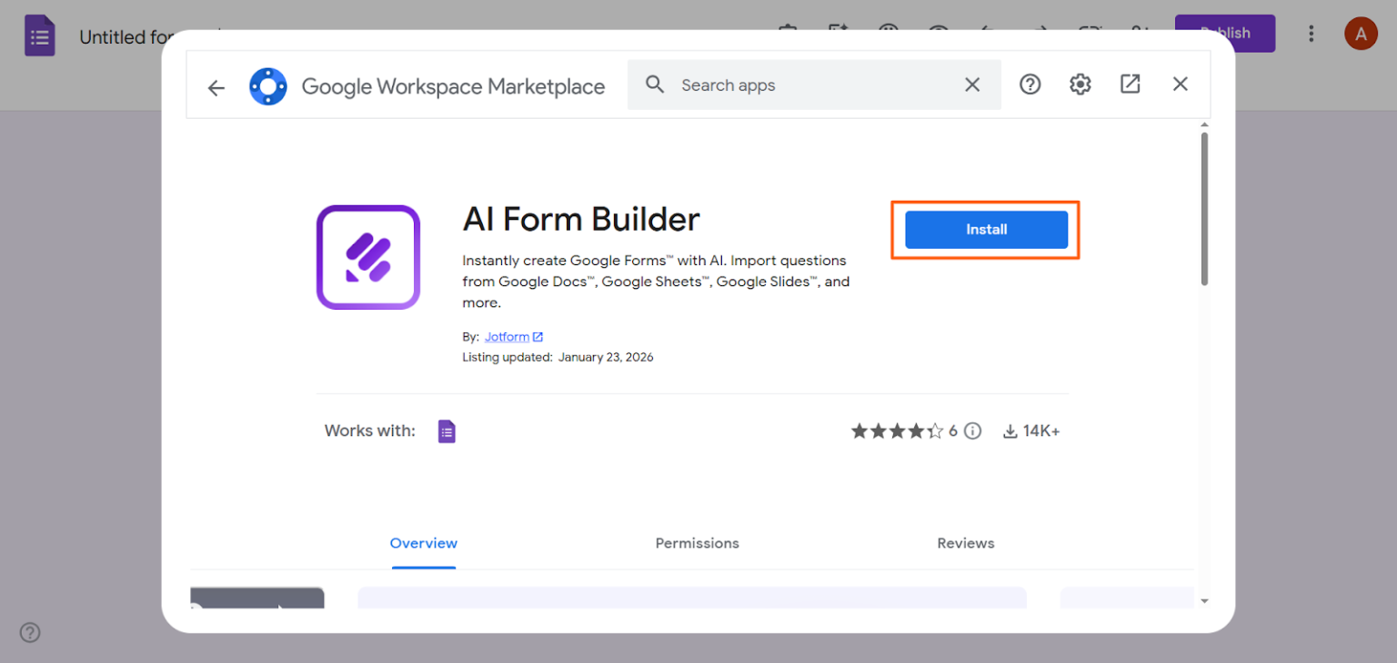Click the 'Listing updated: January 23, 2026' text
This screenshot has width=1397, height=663.
(558, 357)
